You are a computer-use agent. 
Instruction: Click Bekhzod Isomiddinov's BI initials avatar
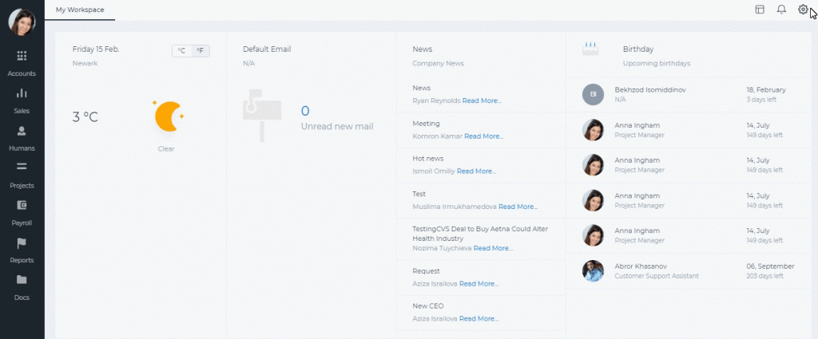594,95
